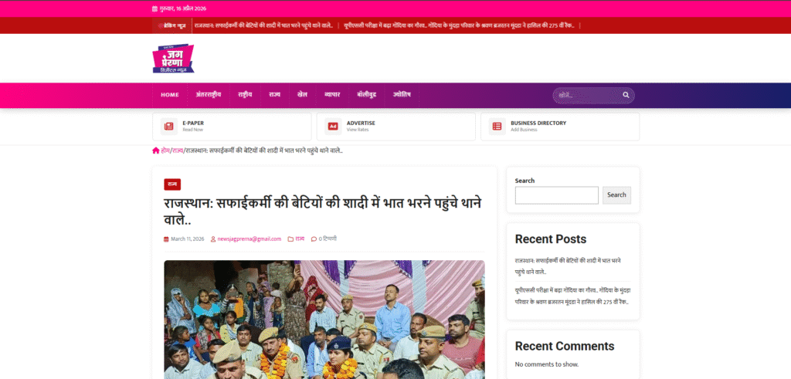This screenshot has height=379, width=791.
Task: Go to the बॉलीवुड navigation section
Action: [x=365, y=95]
